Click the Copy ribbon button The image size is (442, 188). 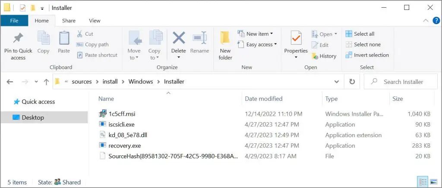pos(43,42)
